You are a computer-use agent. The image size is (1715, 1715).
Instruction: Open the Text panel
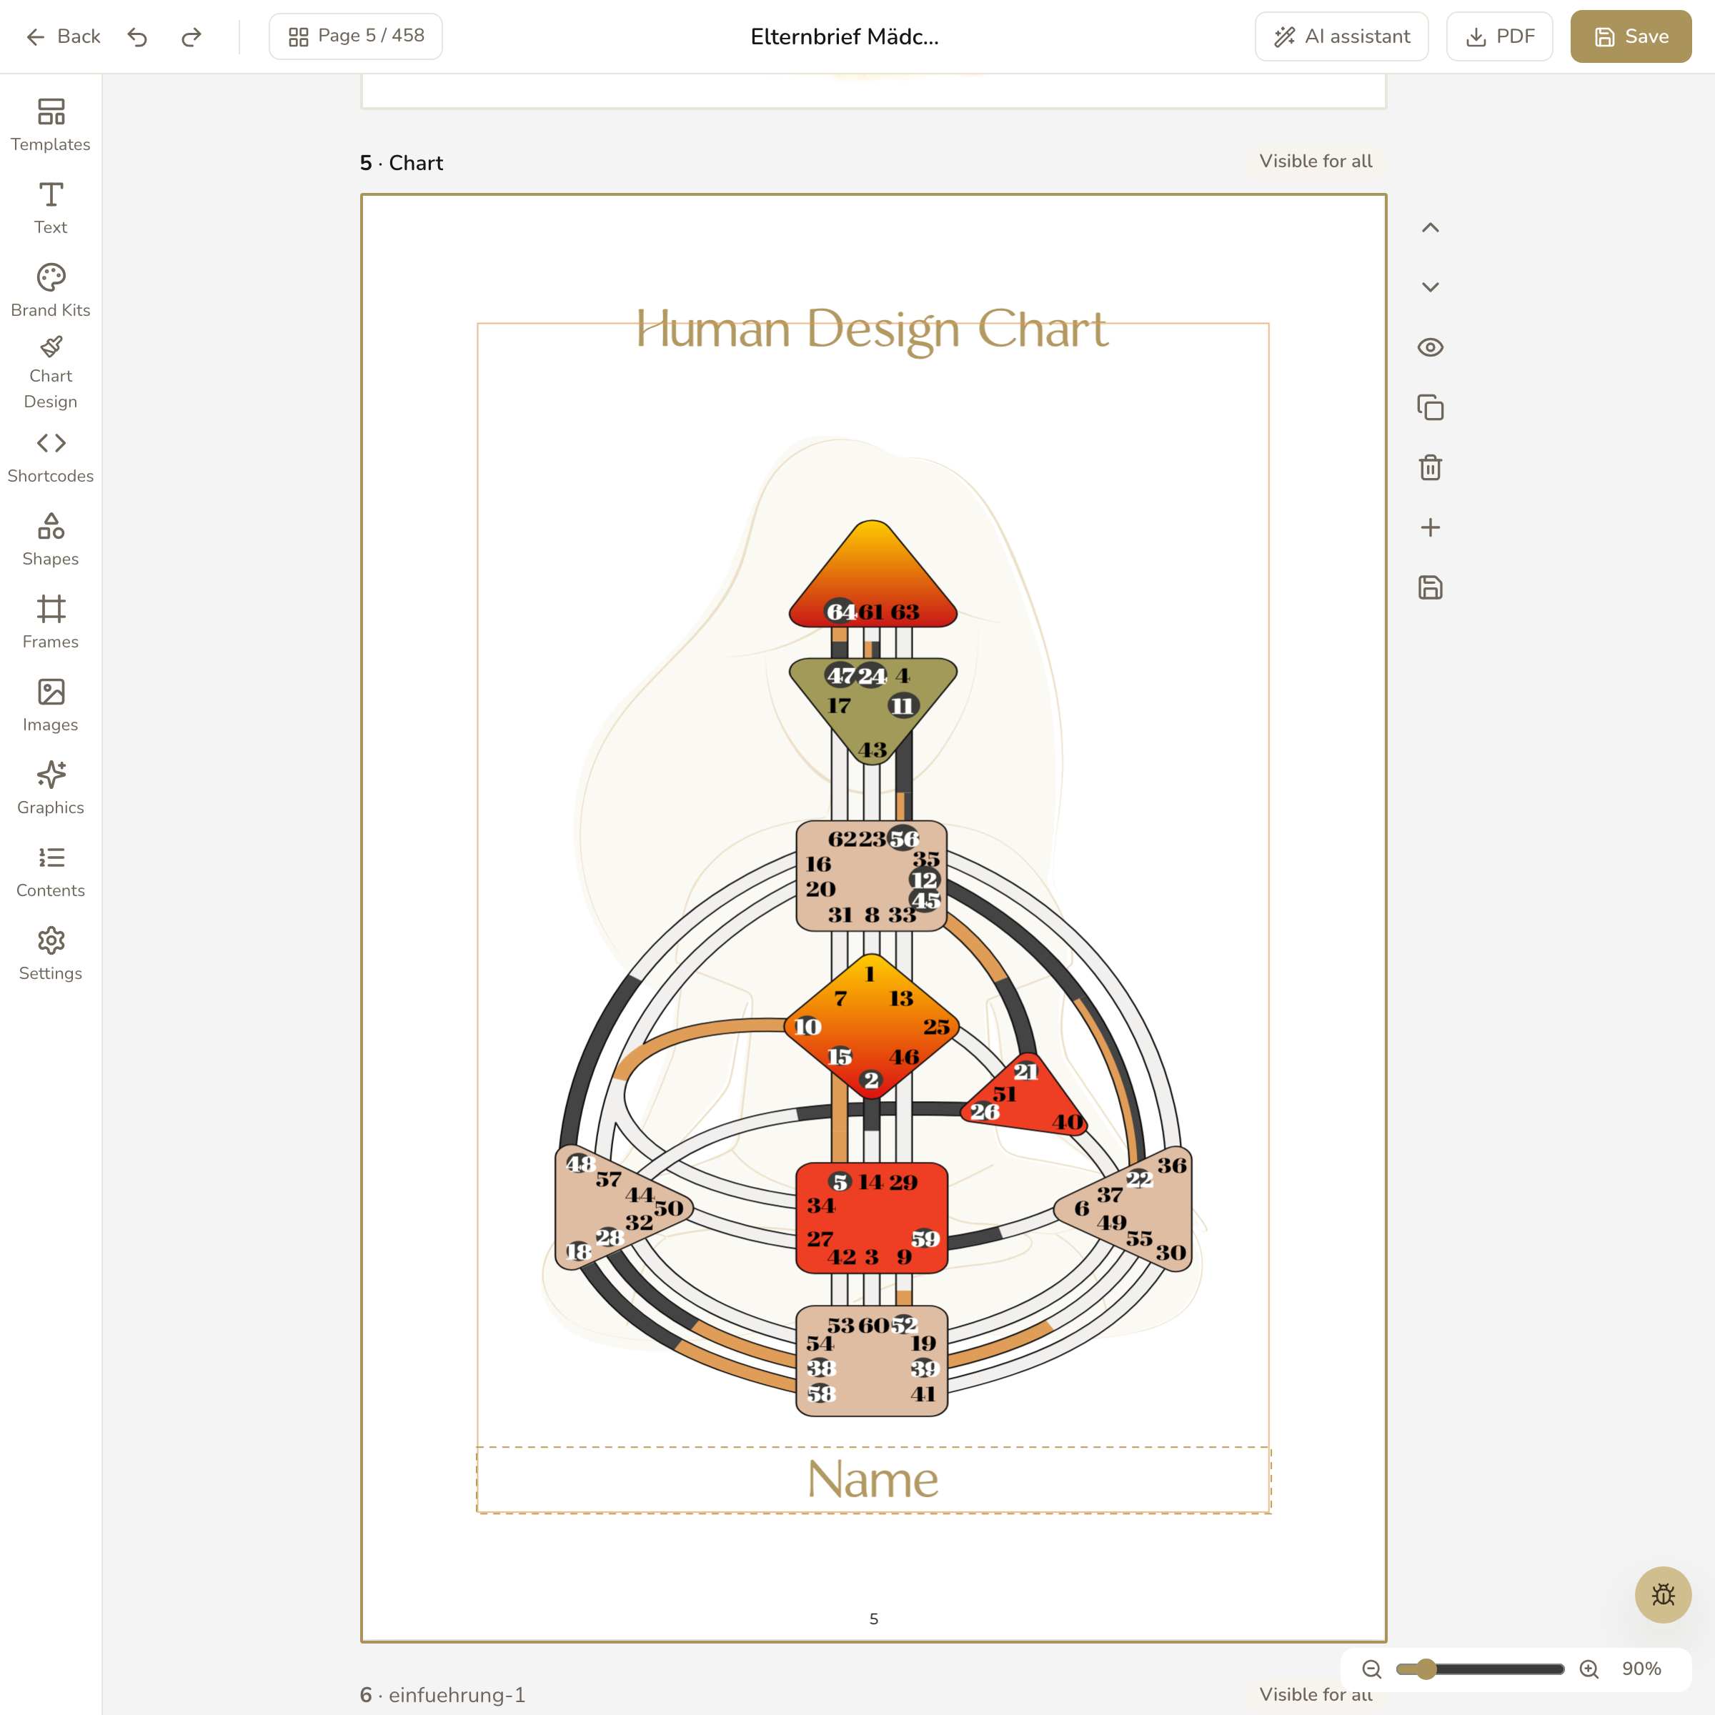point(51,208)
